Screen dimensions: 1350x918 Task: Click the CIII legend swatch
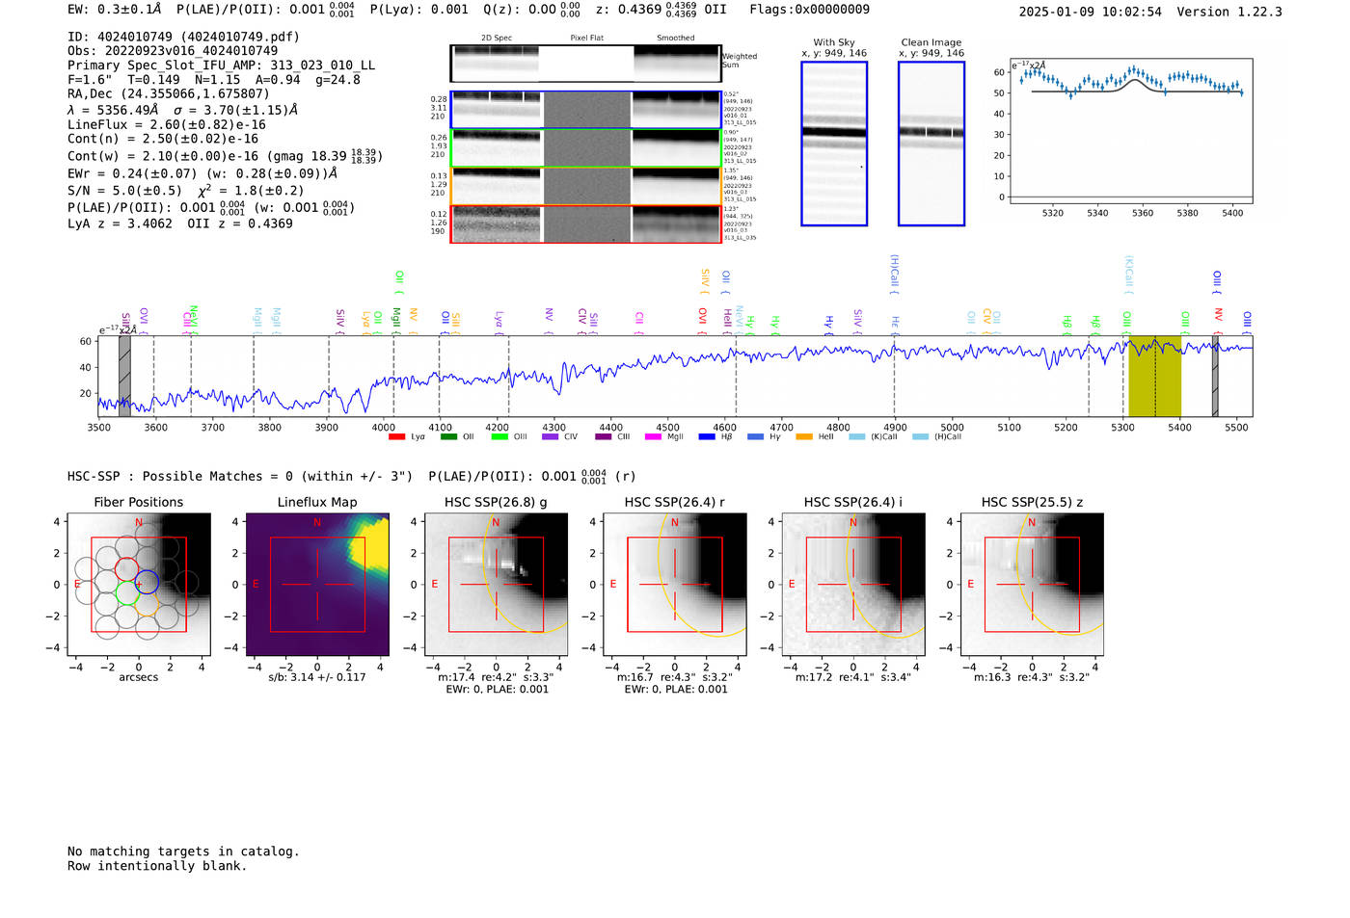pyautogui.click(x=603, y=437)
